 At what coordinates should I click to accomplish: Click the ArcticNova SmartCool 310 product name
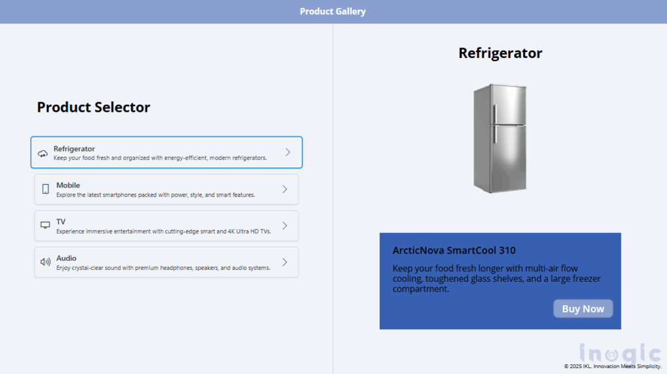[x=454, y=250]
